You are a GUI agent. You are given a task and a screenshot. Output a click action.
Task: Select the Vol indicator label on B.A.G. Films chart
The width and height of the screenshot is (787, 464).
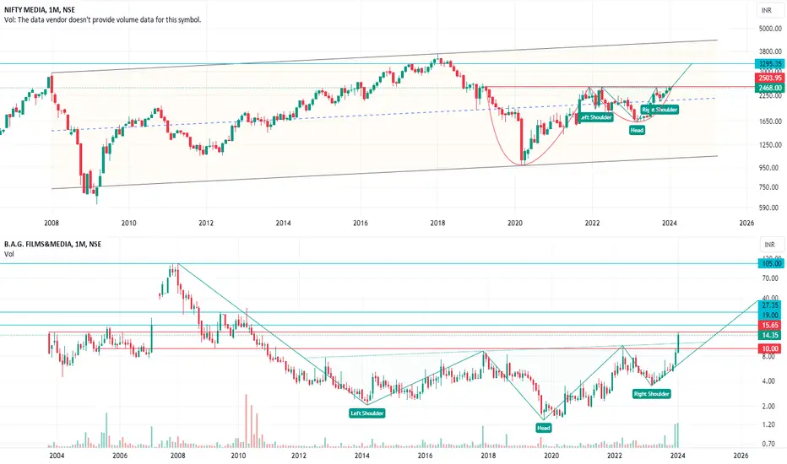point(9,254)
